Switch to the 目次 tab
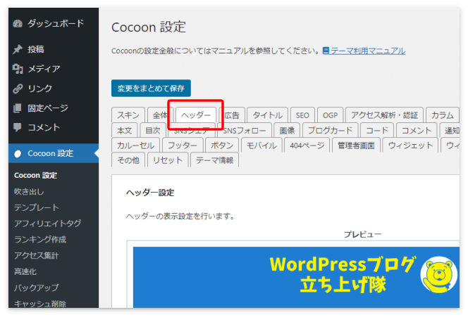Screen dimensions: 468x317 153,130
